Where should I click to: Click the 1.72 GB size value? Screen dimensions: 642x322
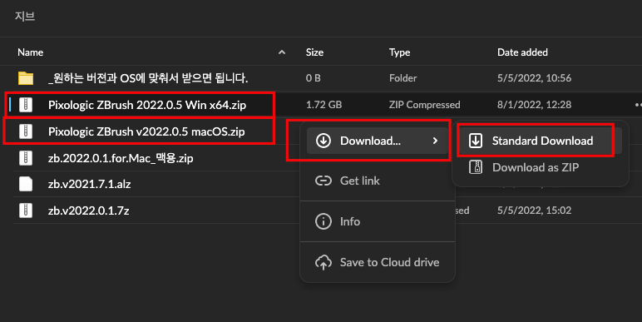323,105
